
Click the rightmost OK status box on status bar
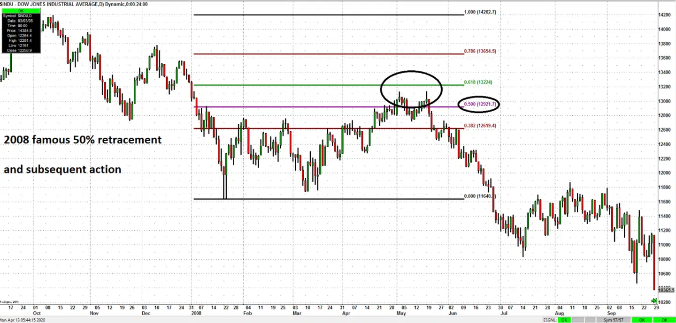pos(665,320)
